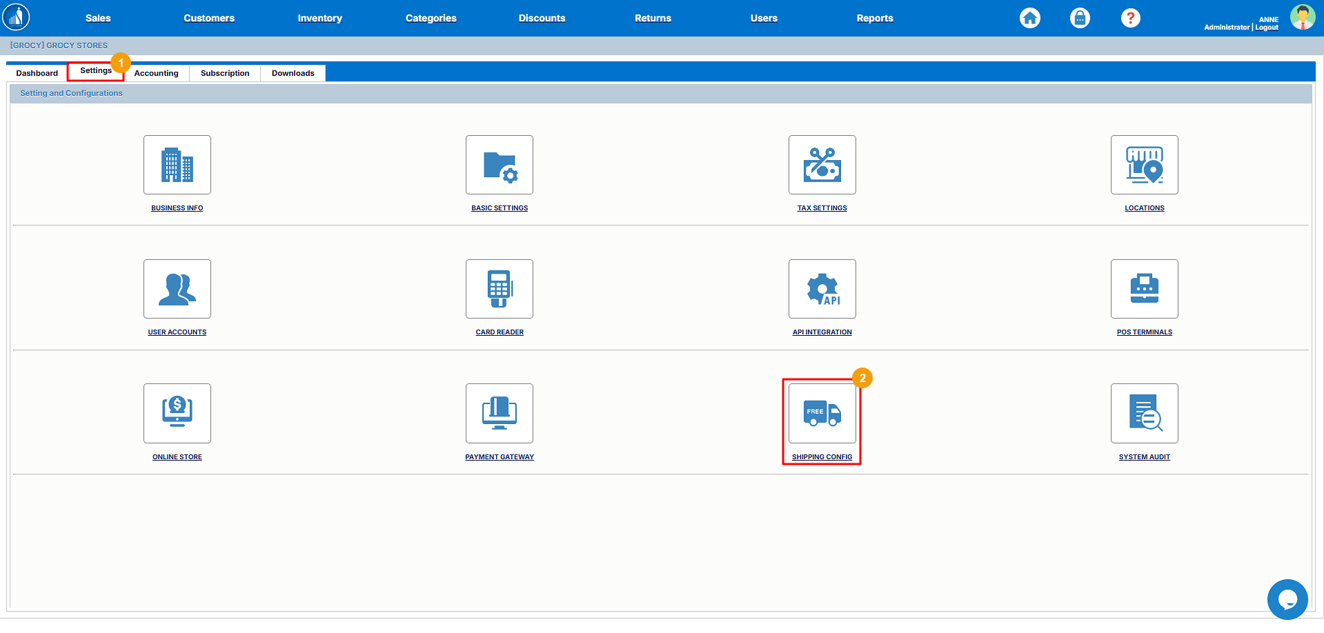Click the Payment Gateway link

click(x=500, y=457)
